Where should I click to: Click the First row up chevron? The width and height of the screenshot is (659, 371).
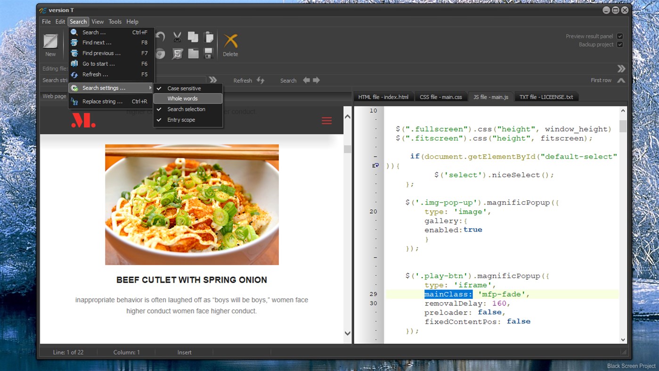621,80
